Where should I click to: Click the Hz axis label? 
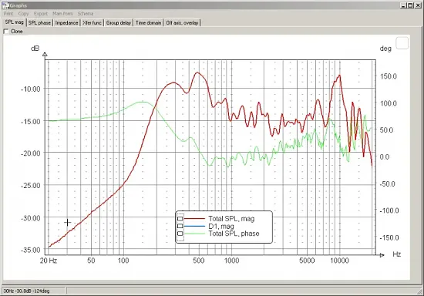click(x=396, y=254)
